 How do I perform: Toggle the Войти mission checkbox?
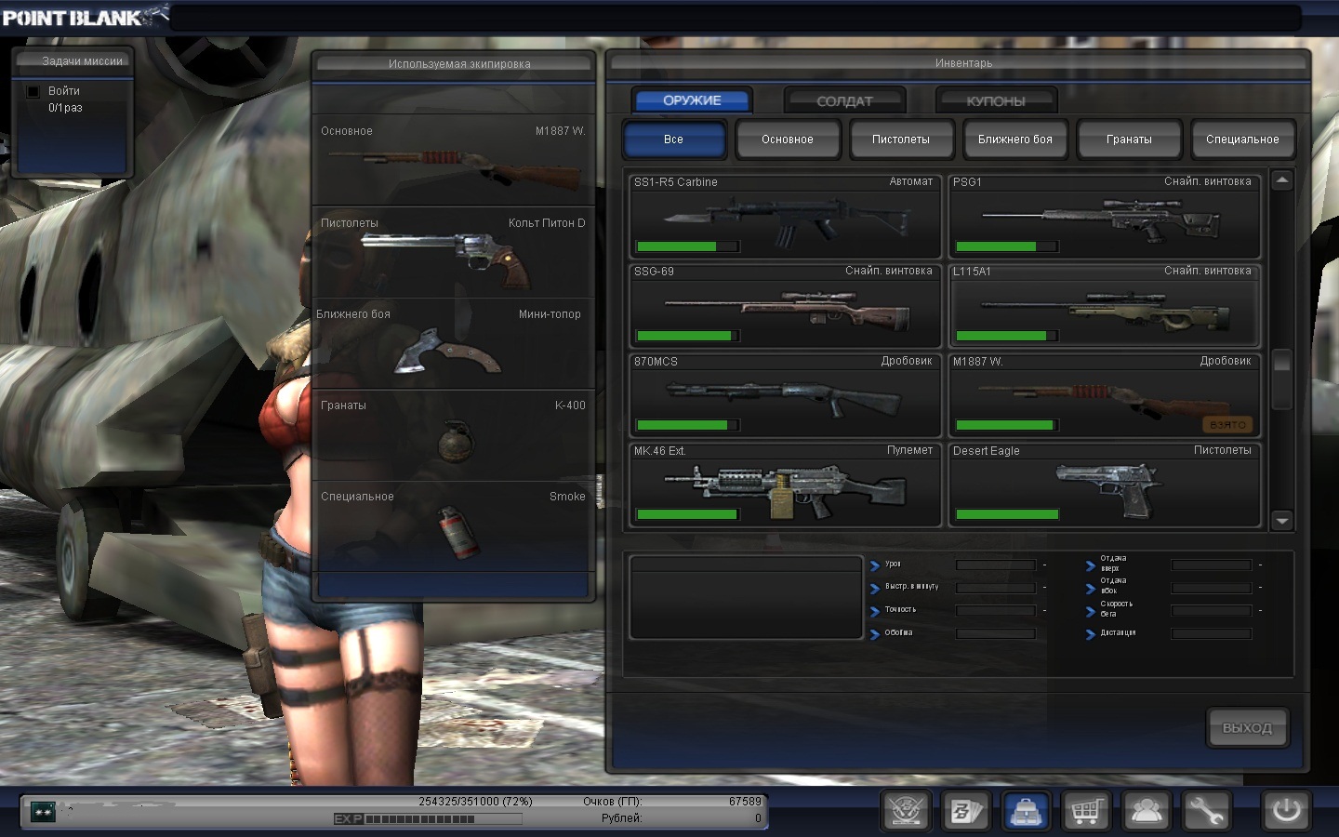[33, 91]
